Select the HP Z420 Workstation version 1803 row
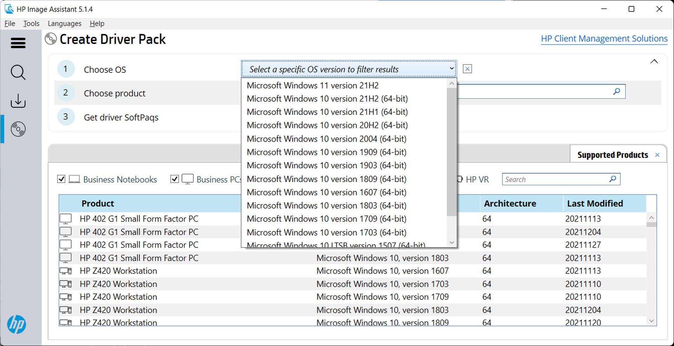The height and width of the screenshot is (346, 674). pyautogui.click(x=353, y=310)
